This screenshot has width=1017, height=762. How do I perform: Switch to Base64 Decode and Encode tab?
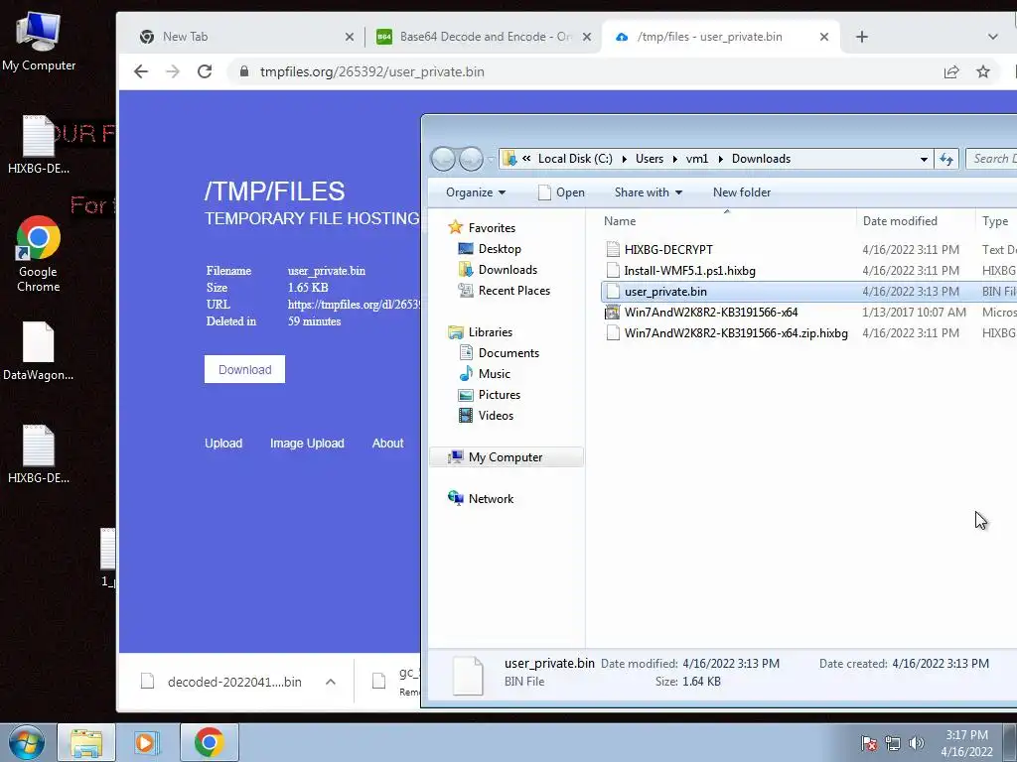pyautogui.click(x=484, y=37)
